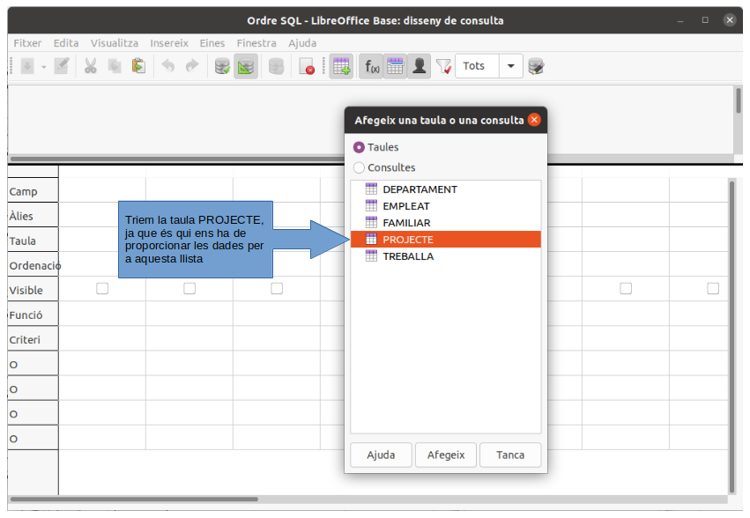Tick the Visible checkbox in first column

coord(102,288)
